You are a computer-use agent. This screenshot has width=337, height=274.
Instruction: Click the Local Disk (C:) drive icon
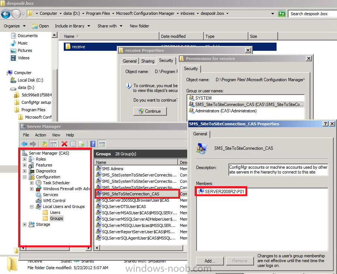click(x=13, y=80)
